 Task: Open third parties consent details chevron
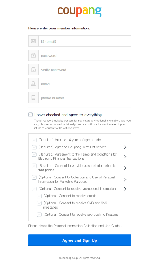(125, 168)
